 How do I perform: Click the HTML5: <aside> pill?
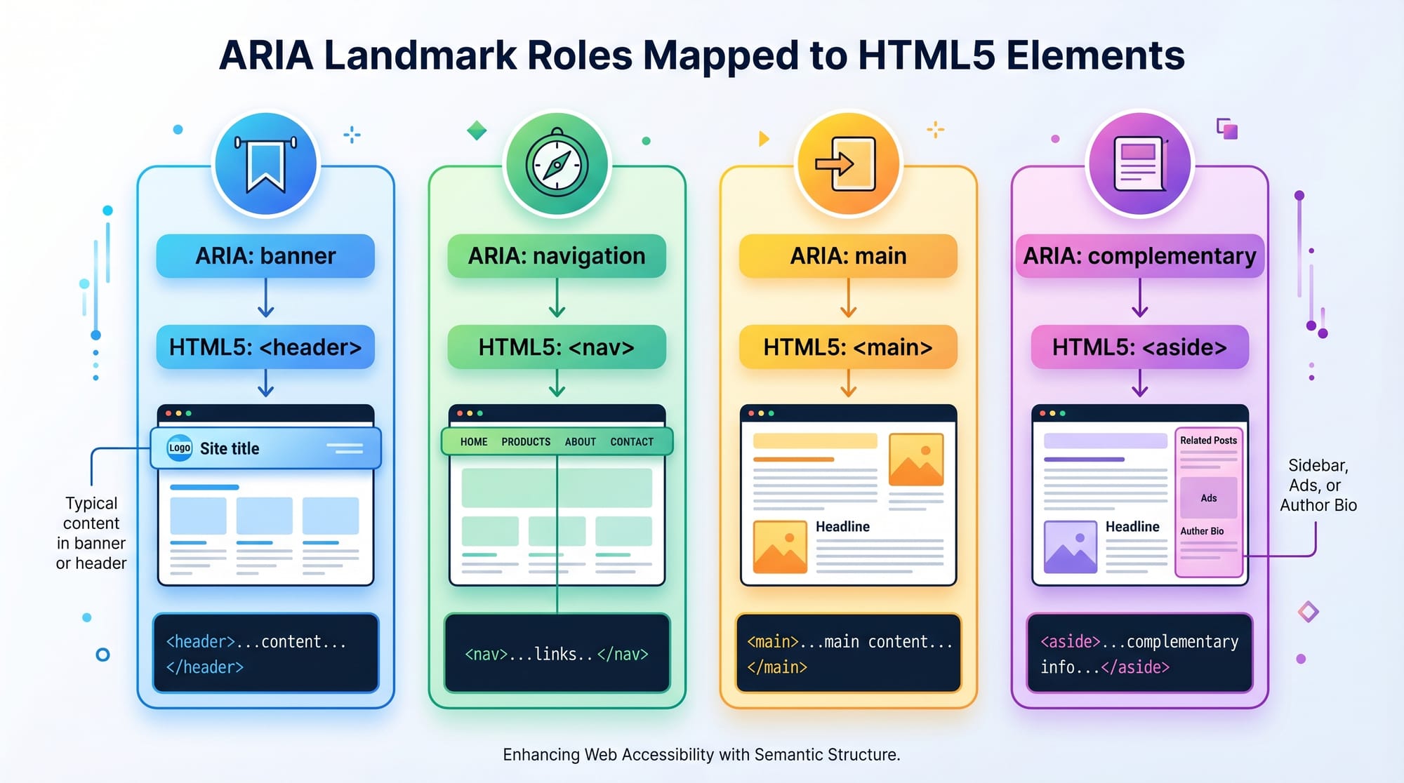[x=1139, y=347]
